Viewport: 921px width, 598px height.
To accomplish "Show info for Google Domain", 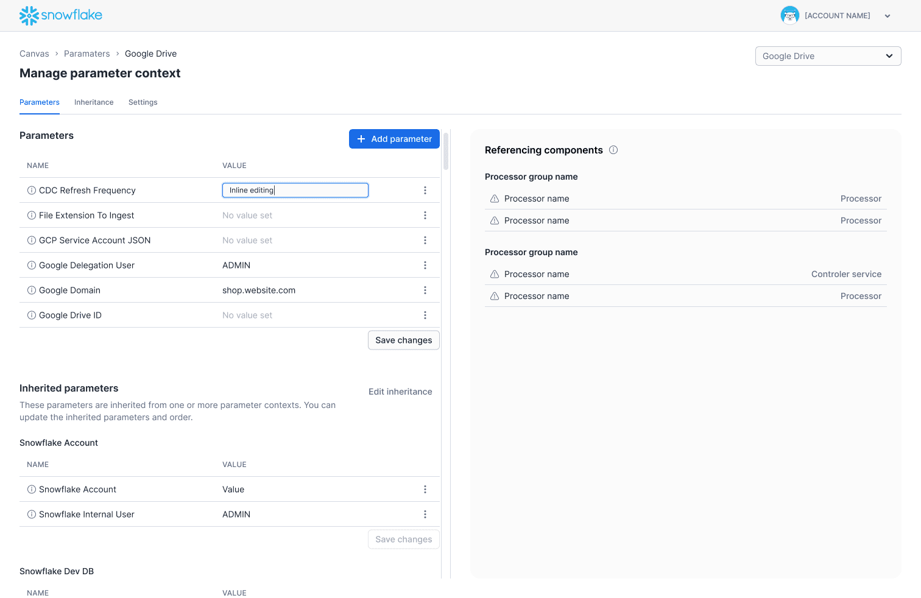I will click(x=32, y=290).
